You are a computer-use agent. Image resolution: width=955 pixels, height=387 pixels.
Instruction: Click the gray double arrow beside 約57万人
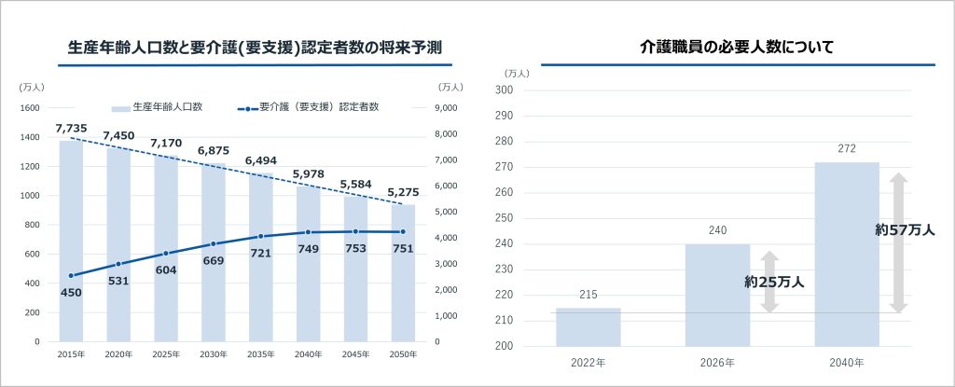click(x=898, y=242)
